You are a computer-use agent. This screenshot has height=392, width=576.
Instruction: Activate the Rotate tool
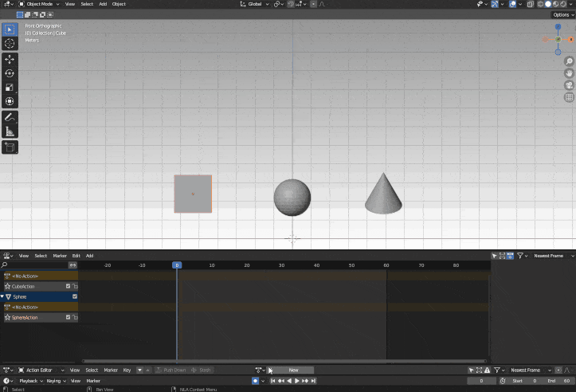click(10, 73)
